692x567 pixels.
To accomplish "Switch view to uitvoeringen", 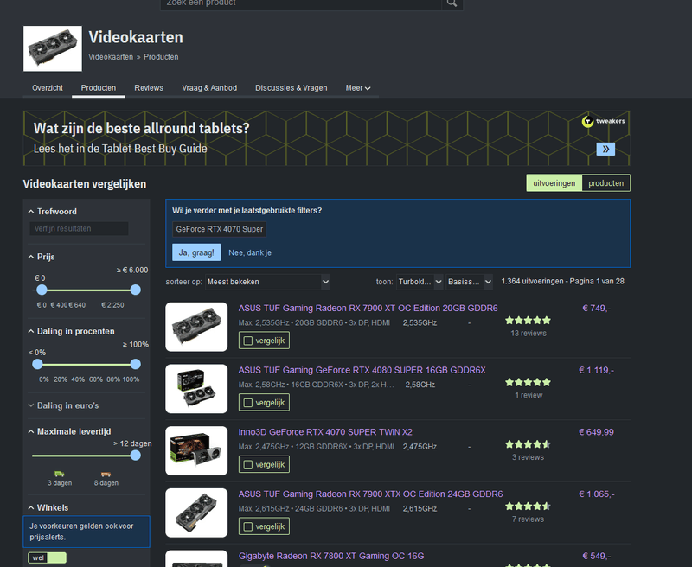I will [x=554, y=183].
